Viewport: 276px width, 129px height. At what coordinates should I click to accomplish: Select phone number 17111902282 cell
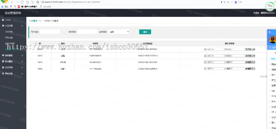point(95,69)
